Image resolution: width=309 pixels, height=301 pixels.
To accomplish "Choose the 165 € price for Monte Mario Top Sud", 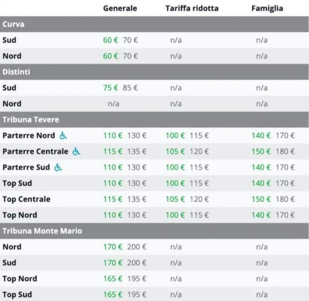I will [x=113, y=295].
